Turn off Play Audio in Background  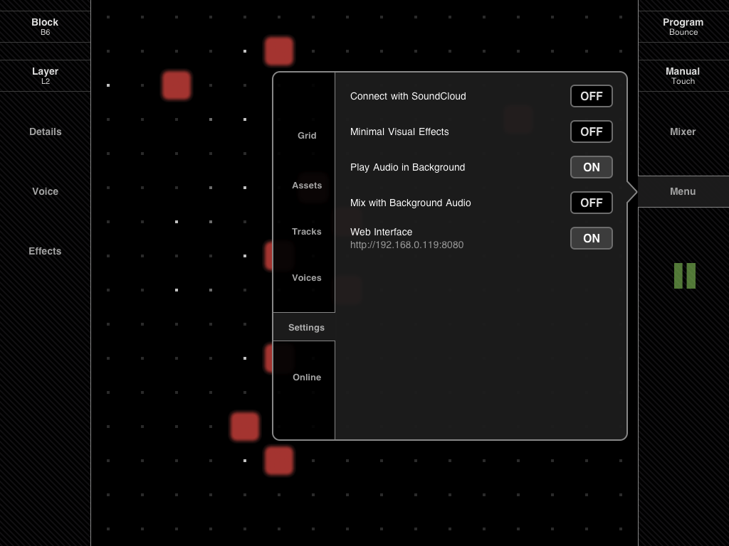[591, 167]
